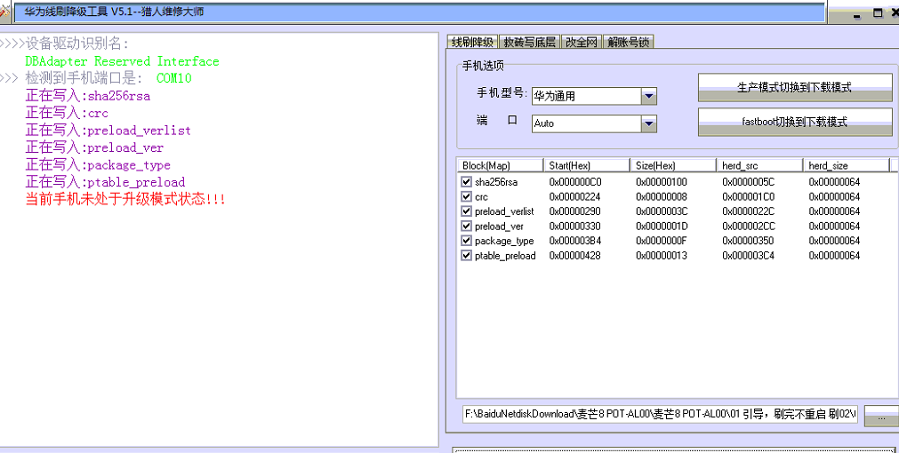The height and width of the screenshot is (453, 899).
Task: Switch to the 线刷降级 tab
Action: pyautogui.click(x=472, y=42)
